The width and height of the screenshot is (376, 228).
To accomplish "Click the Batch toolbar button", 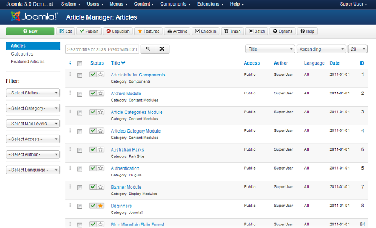I will tap(256, 31).
